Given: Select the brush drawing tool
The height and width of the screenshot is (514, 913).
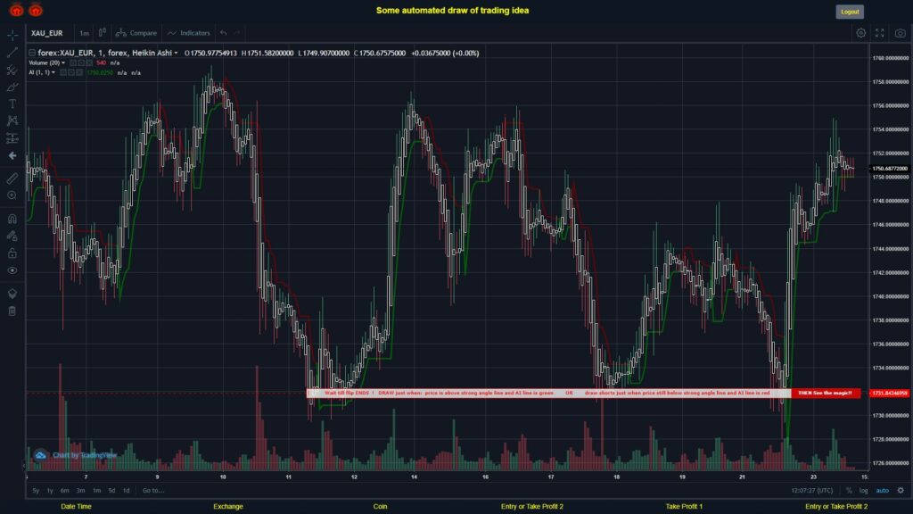Looking at the screenshot, I should click(x=12, y=87).
